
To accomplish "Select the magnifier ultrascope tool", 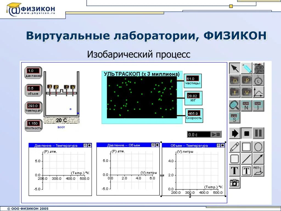I will 235,106.
